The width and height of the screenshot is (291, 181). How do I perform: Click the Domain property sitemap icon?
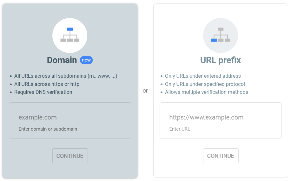(70, 35)
